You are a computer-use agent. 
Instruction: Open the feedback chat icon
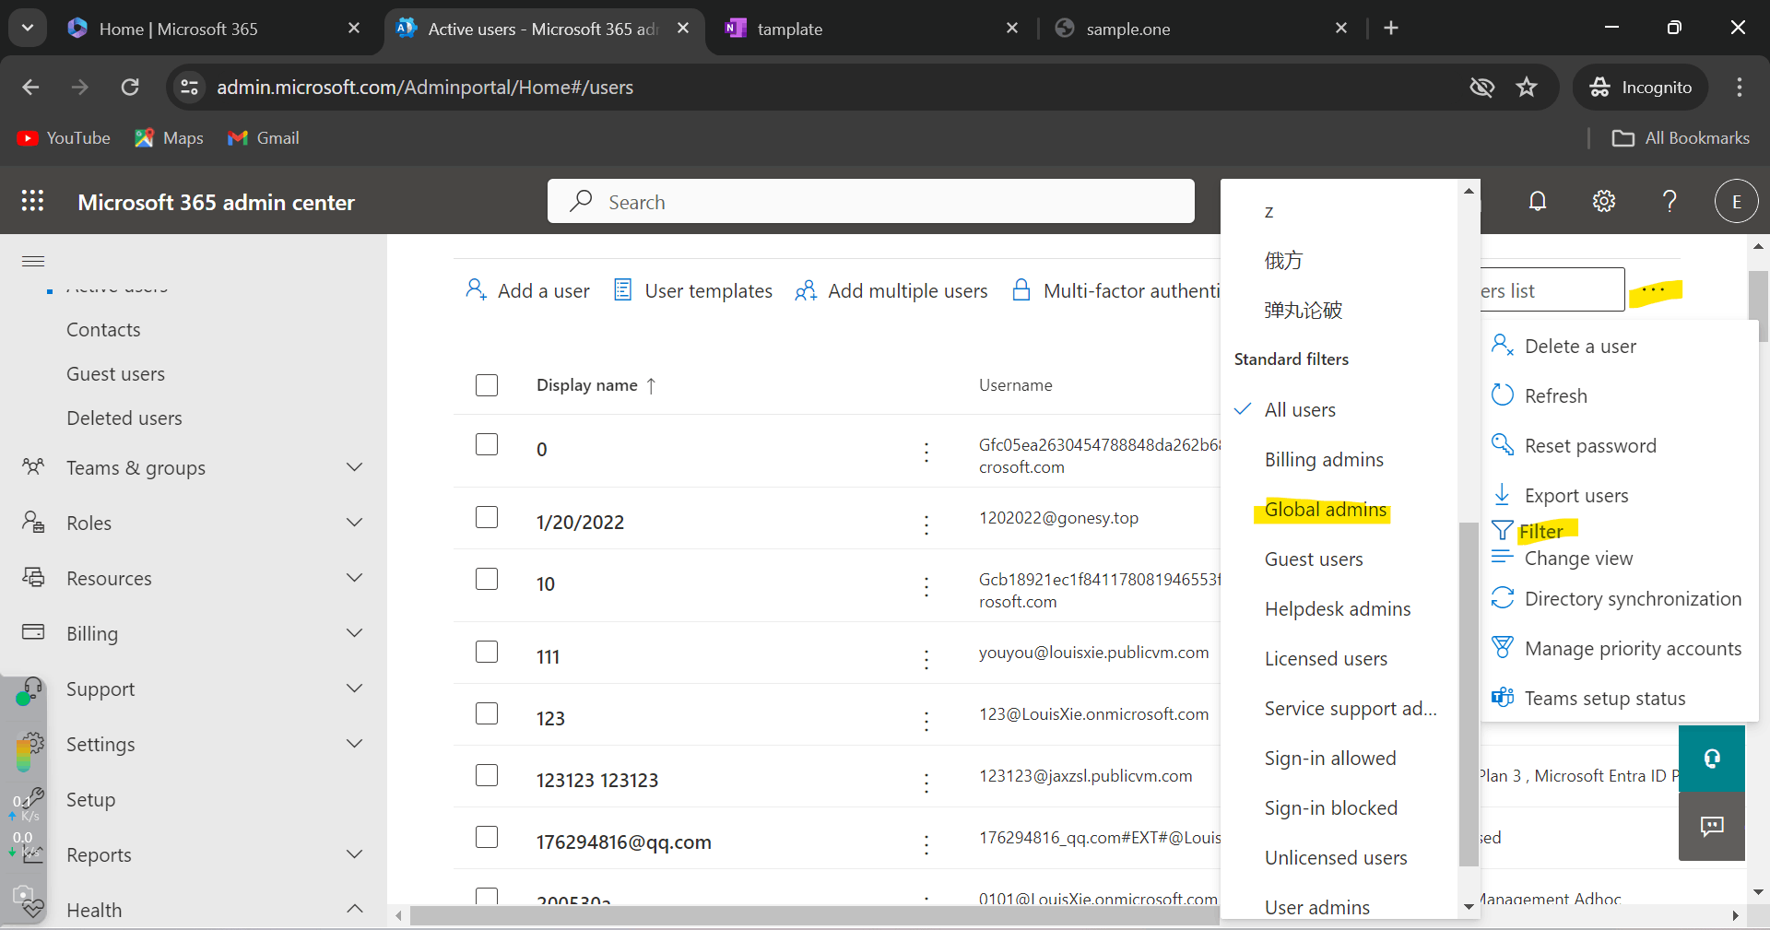(1712, 826)
